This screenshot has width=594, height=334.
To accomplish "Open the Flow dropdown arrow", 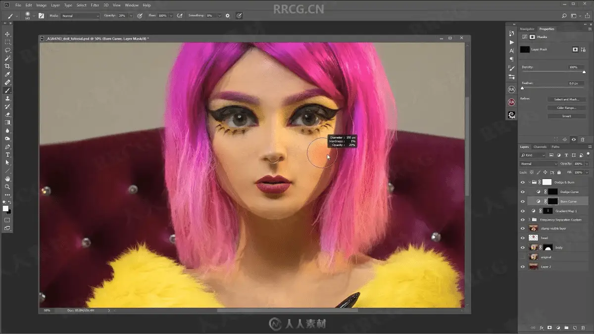I will tap(171, 16).
